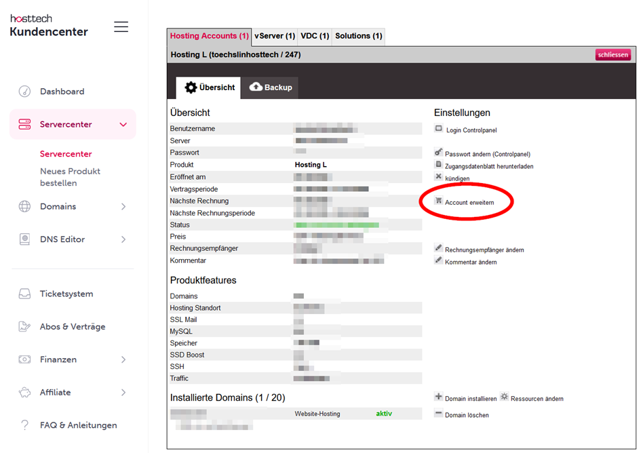Viewport: 641px width, 453px height.
Task: Switch to the vServer tab
Action: pyautogui.click(x=274, y=37)
